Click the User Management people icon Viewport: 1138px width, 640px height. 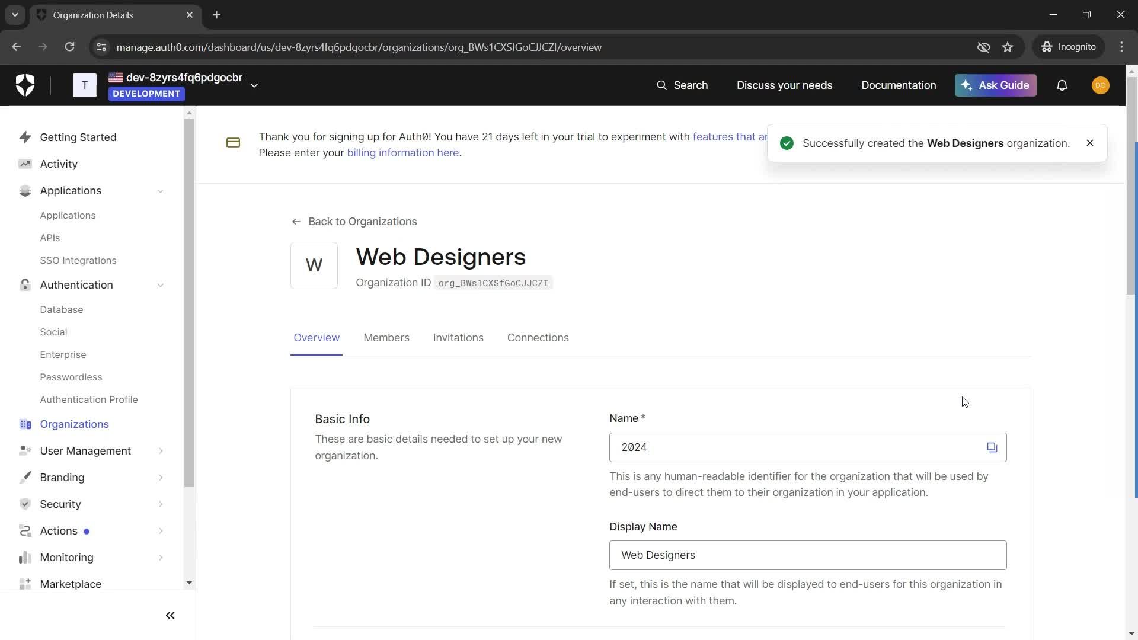tap(25, 450)
